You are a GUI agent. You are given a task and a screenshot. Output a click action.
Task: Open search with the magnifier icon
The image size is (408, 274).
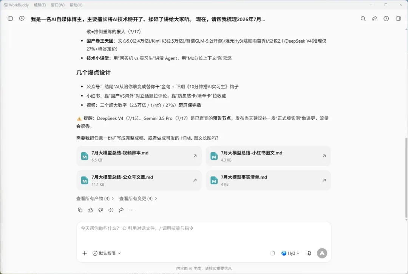(363, 18)
